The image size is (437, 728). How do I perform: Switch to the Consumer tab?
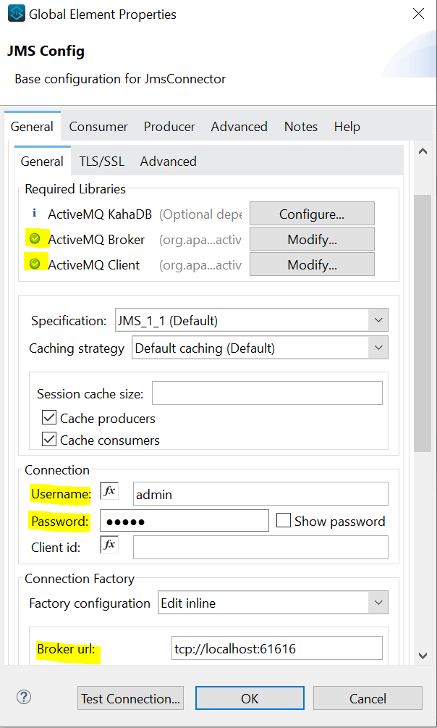click(x=98, y=126)
